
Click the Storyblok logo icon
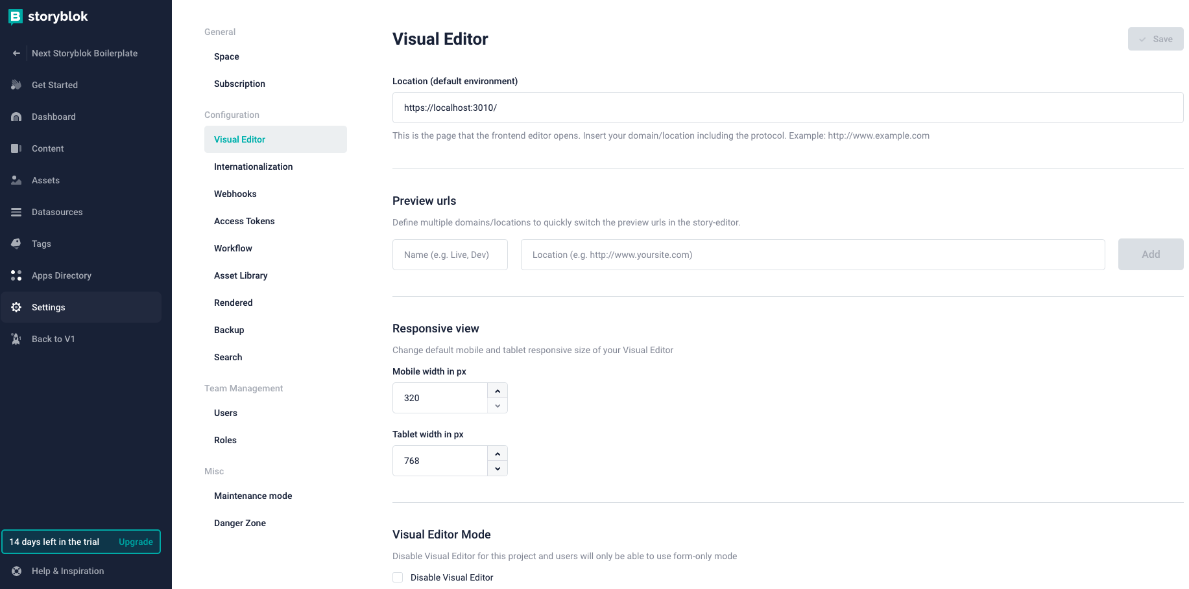click(16, 17)
